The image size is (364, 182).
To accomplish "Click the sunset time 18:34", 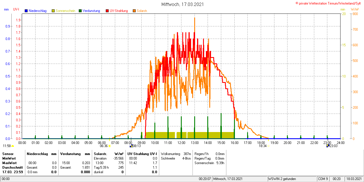I will coord(262,146).
